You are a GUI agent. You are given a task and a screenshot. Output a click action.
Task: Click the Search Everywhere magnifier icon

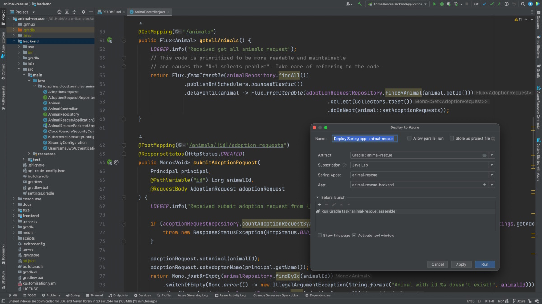point(523,4)
